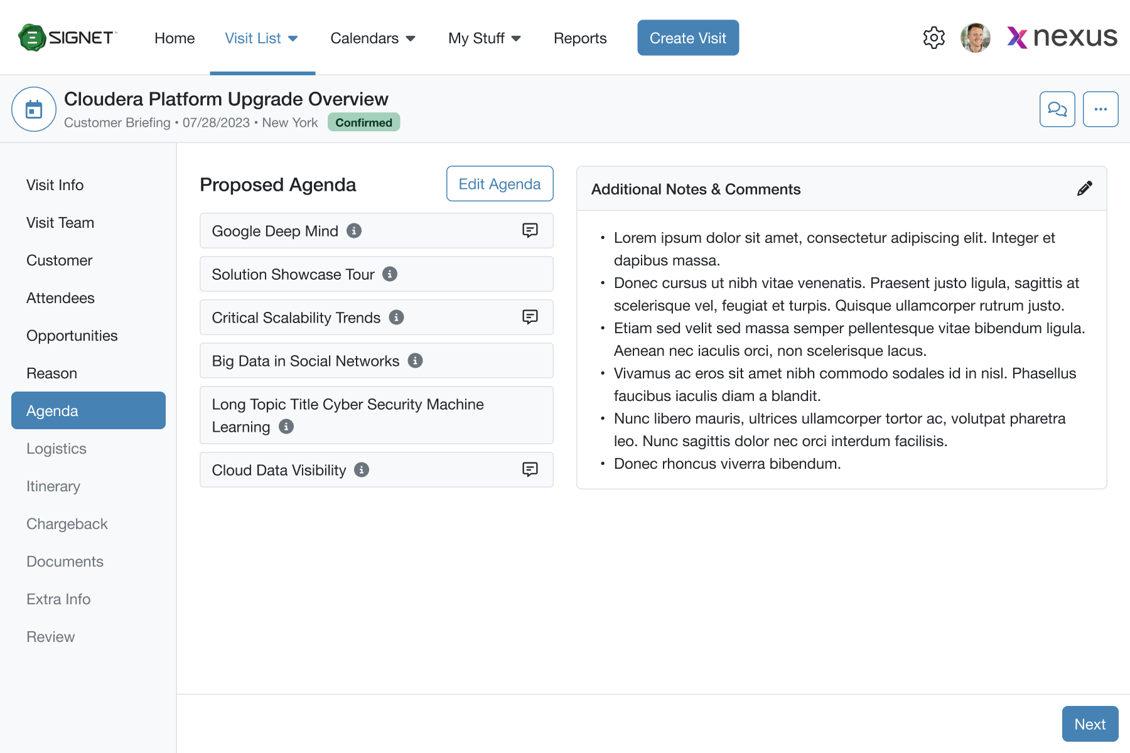Show info for Google Deep Mind
1130x753 pixels.
coord(354,231)
